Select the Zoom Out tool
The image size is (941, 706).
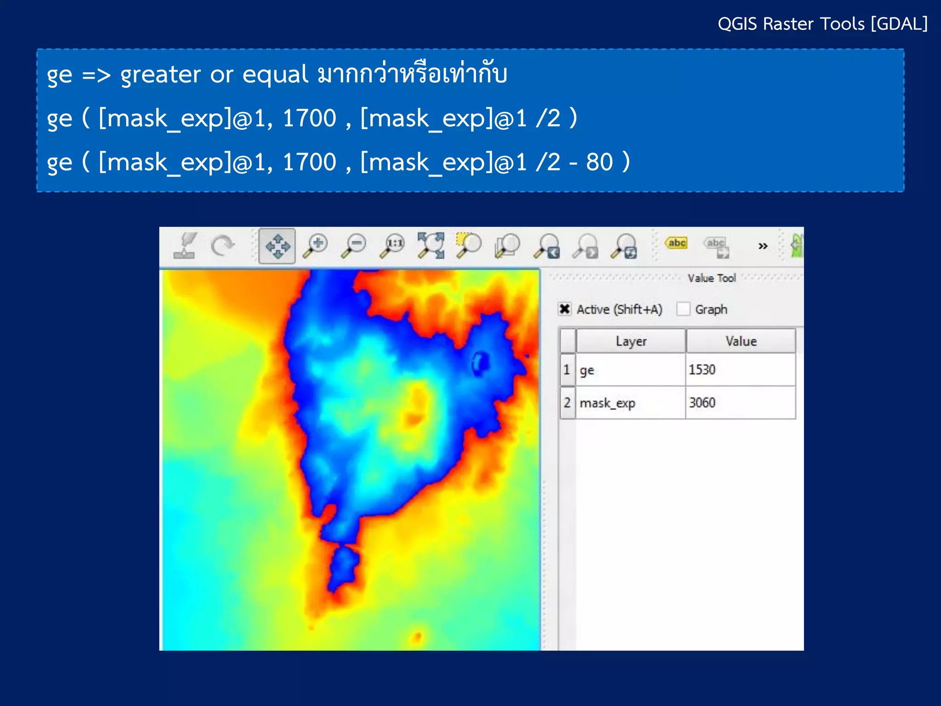pos(354,246)
